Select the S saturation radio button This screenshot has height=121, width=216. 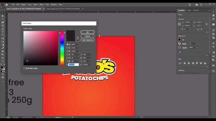pos(67,48)
